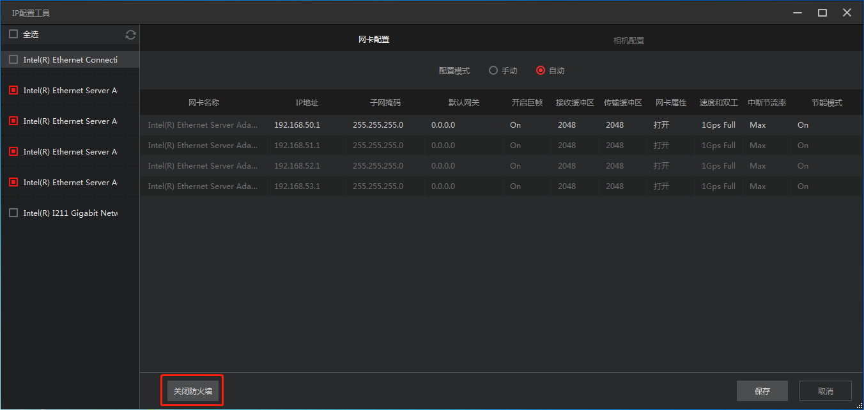
Task: Switch to the 网卡配置 tab
Action: pyautogui.click(x=374, y=40)
